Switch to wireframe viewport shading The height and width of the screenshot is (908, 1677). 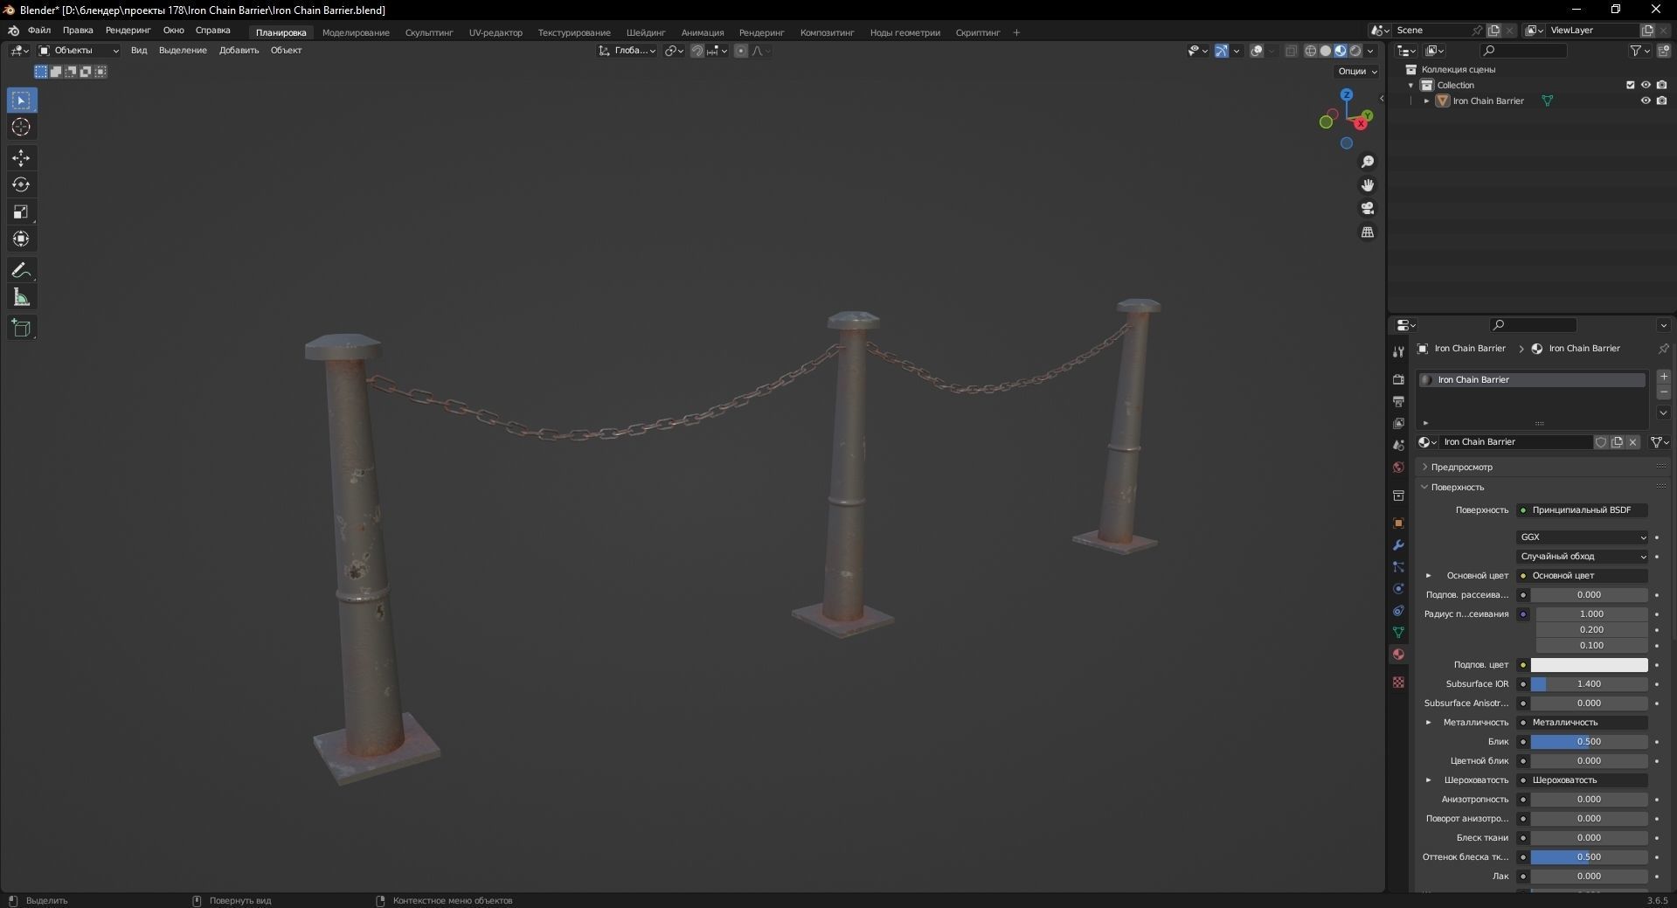pyautogui.click(x=1311, y=51)
